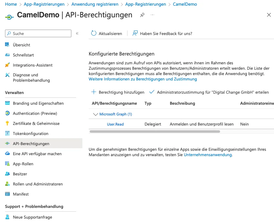The height and width of the screenshot is (223, 274).
Task: Click checkmark icon for Administratorzustimmung
Action: click(x=152, y=92)
